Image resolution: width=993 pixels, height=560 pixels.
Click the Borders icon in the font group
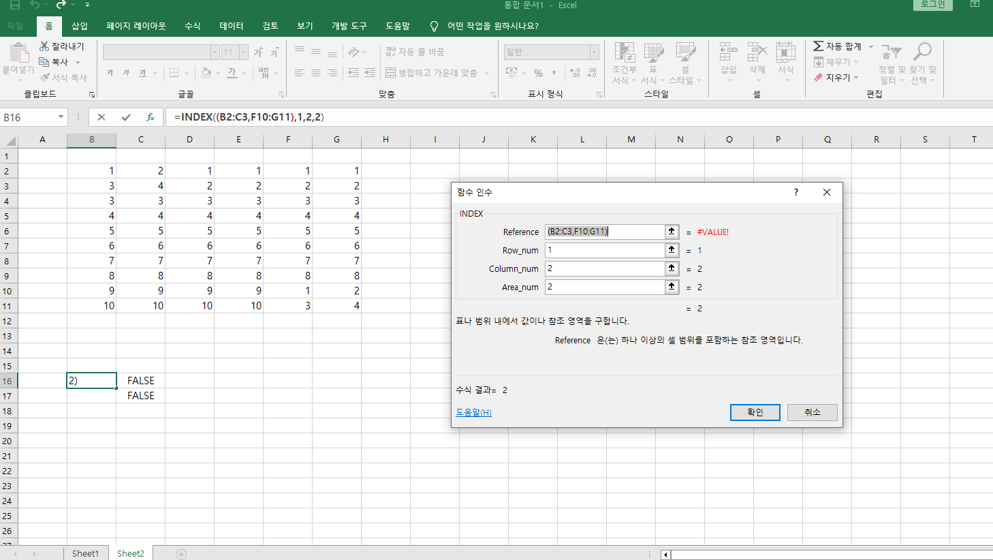pos(174,73)
